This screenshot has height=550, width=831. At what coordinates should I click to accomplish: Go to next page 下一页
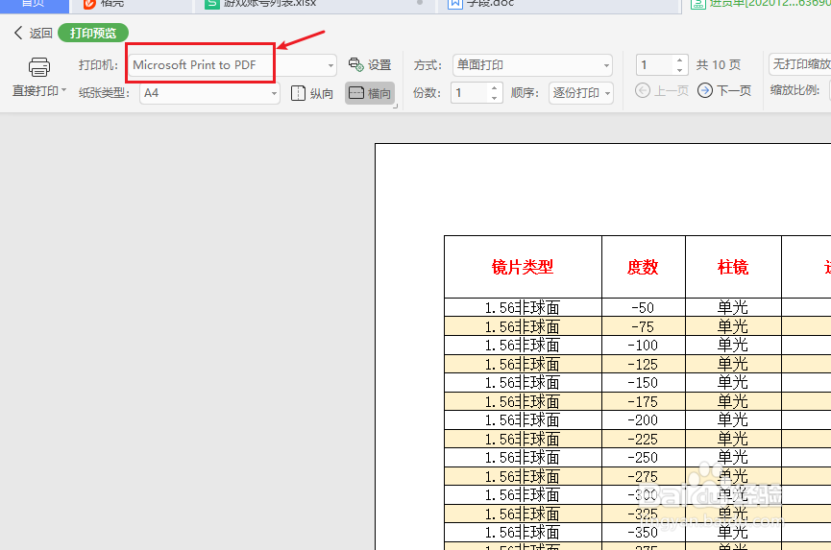click(x=724, y=90)
